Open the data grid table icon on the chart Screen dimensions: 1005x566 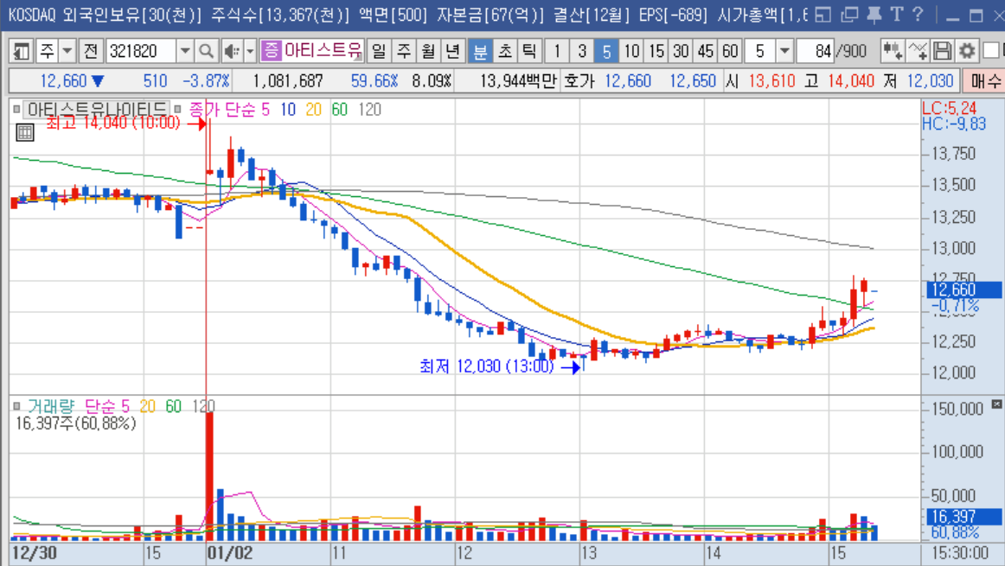pos(25,132)
